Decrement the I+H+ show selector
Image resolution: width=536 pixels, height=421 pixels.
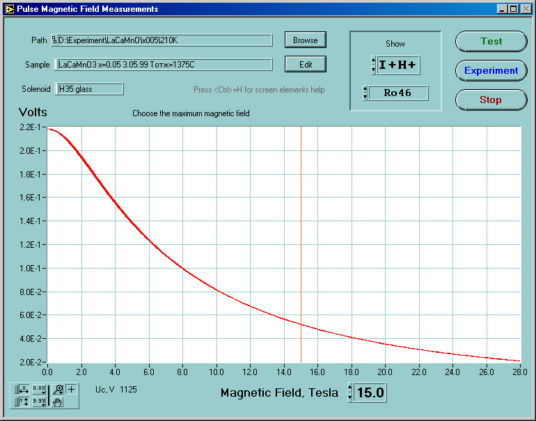pos(373,70)
